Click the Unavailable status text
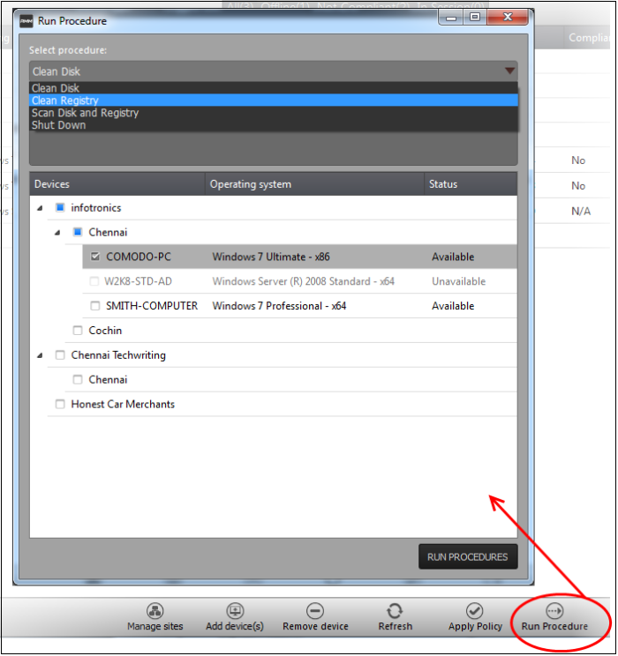 (459, 281)
